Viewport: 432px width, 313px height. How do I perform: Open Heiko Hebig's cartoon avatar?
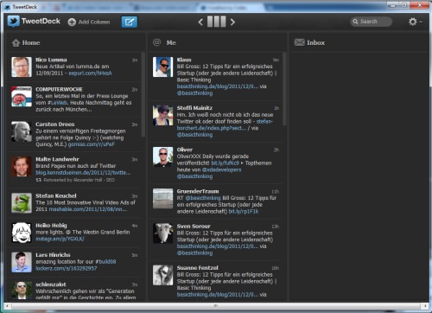tap(22, 233)
